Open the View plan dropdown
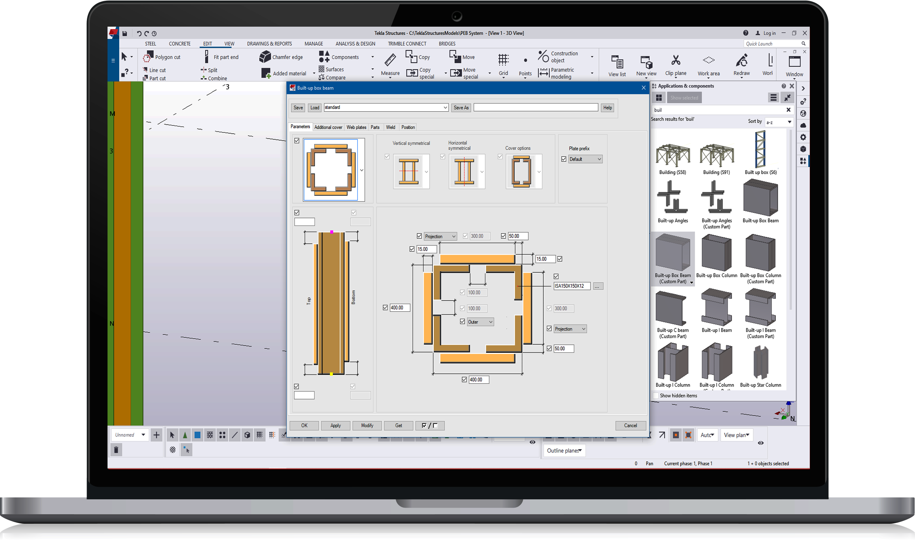Viewport: 915px width, 550px height. [x=736, y=435]
